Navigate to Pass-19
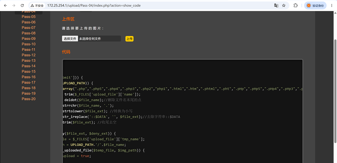 pos(29,93)
